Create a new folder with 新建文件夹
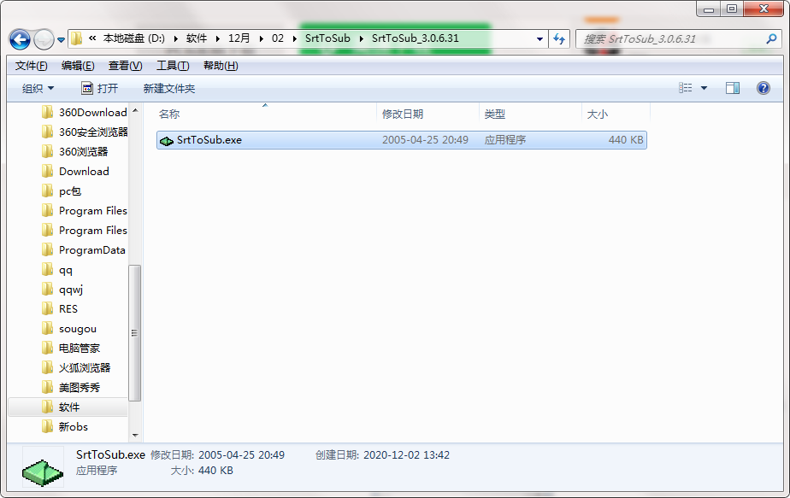 [168, 89]
